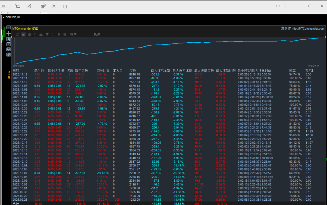Click the 轨迹 track label

[x=97, y=34]
